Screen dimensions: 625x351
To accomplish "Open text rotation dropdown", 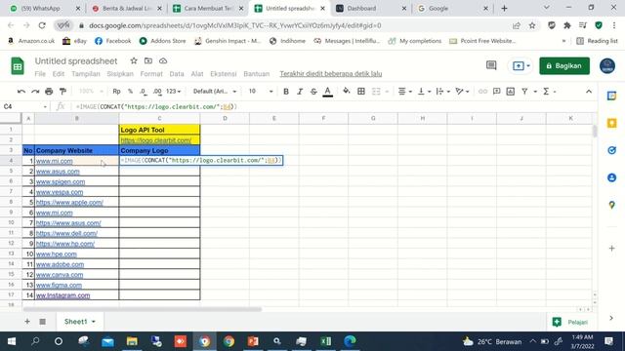I will [462, 92].
